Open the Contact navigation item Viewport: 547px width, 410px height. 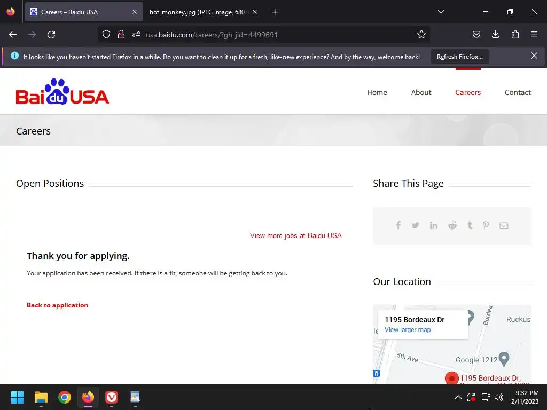point(518,92)
